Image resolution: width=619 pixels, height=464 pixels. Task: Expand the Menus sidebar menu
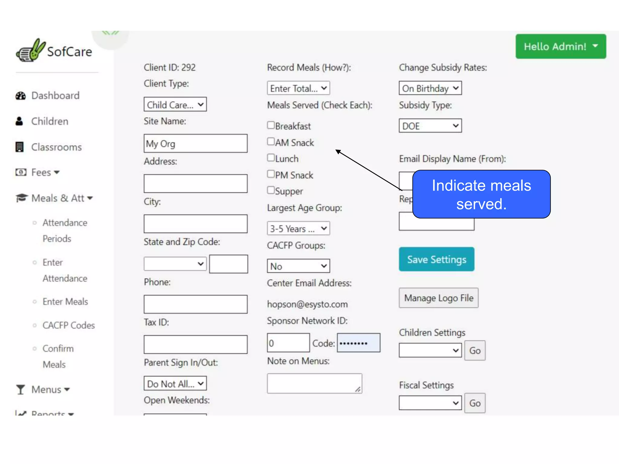coord(50,390)
